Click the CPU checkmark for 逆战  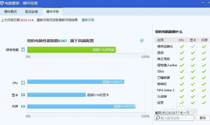tap(182, 53)
